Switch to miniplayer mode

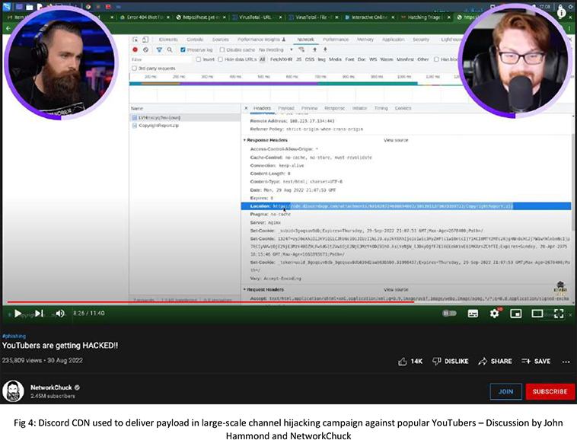pos(516,314)
